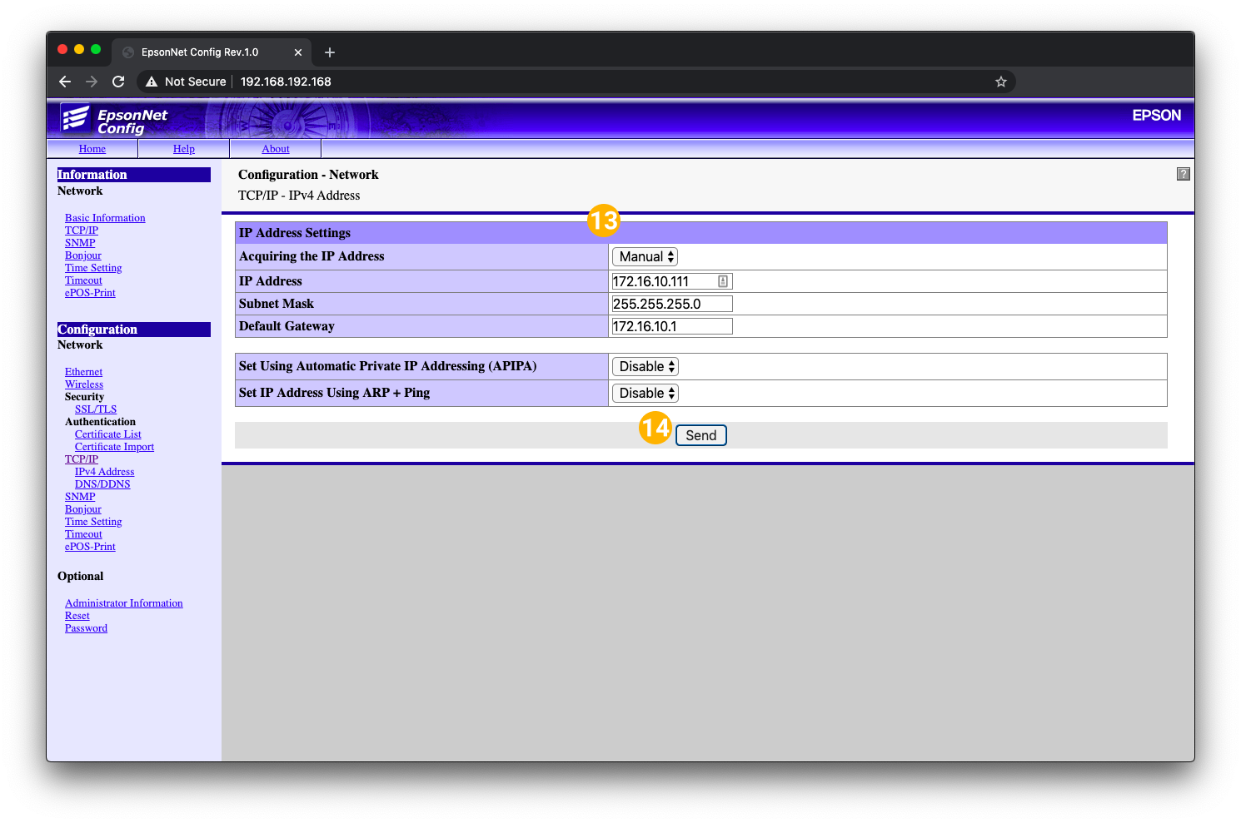Open Information TCP/IP link
This screenshot has width=1241, height=823.
(x=82, y=231)
